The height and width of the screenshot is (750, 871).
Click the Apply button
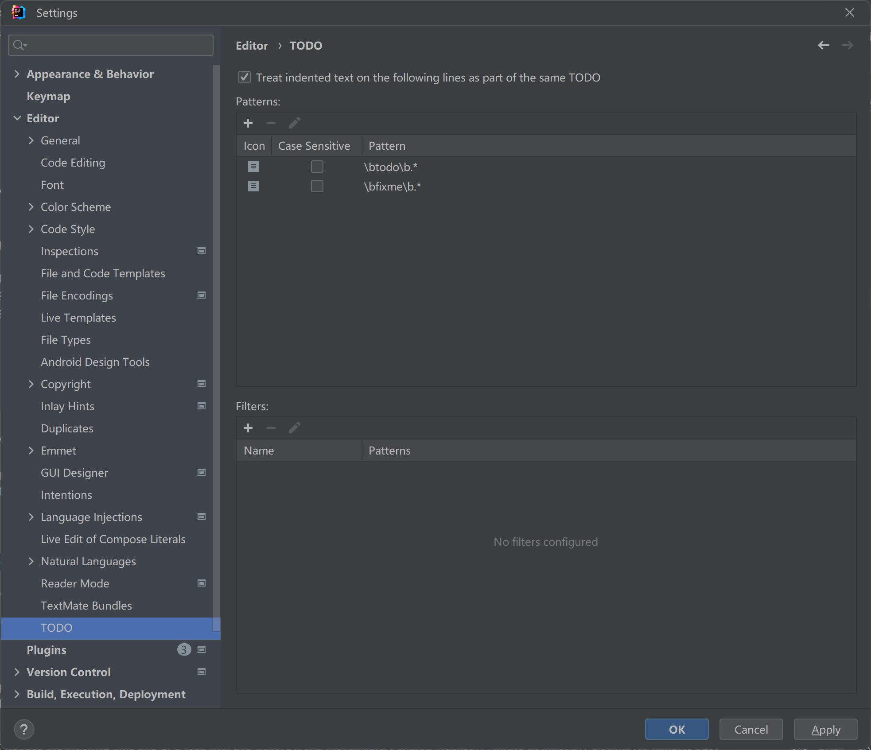pyautogui.click(x=825, y=729)
